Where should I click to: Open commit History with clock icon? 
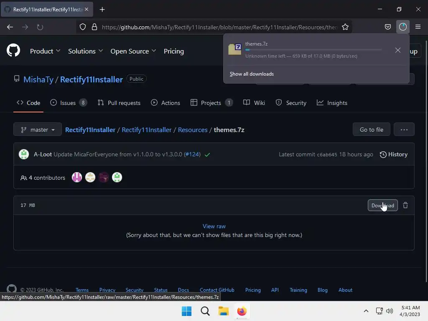[394, 155]
